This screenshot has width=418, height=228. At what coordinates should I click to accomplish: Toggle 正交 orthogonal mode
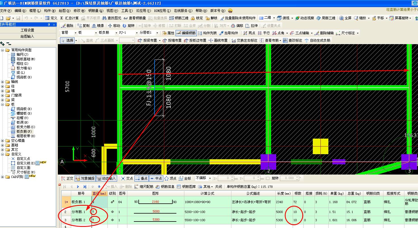67,178
